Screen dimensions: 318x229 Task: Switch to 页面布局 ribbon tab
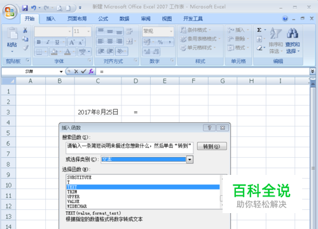(x=77, y=18)
